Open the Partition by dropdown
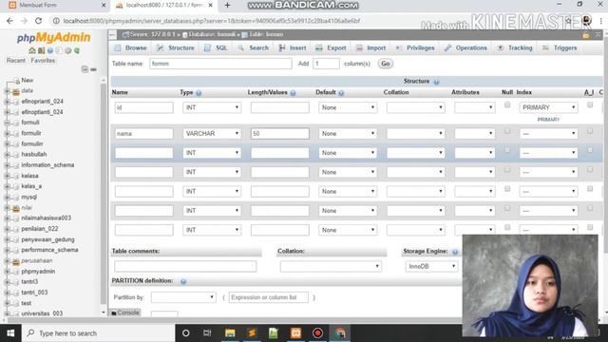This screenshot has width=608, height=342. 183,297
